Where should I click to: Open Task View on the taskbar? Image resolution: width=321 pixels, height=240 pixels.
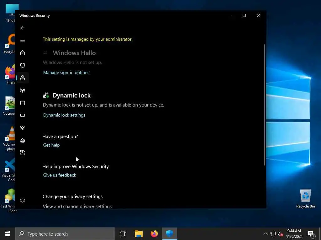pos(123,234)
